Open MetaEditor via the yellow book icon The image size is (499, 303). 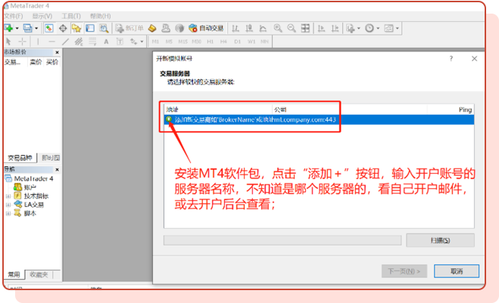click(x=152, y=28)
